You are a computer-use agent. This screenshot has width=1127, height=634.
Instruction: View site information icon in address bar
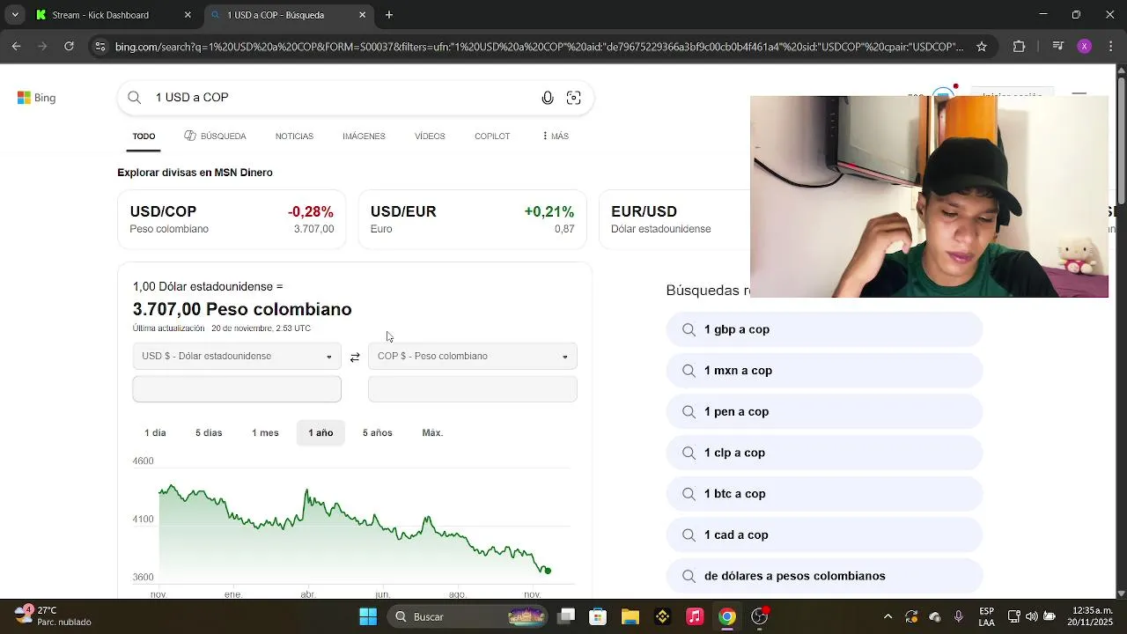[x=100, y=47]
